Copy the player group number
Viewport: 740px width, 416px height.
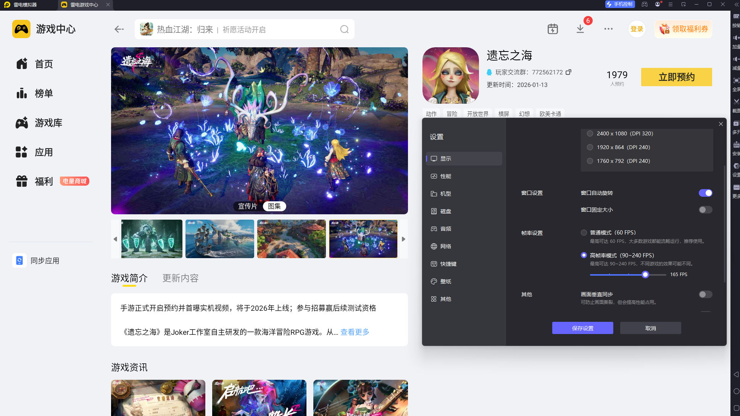(568, 72)
